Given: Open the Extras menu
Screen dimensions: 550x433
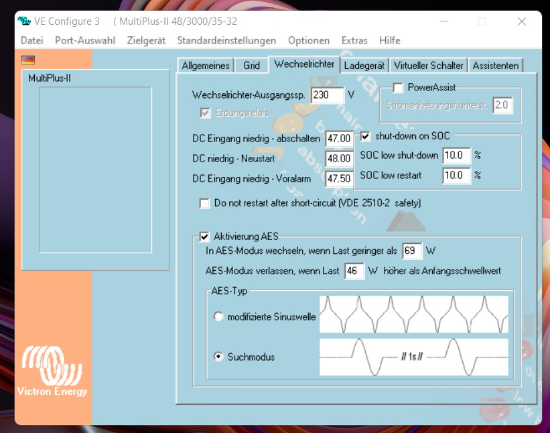Looking at the screenshot, I should click(354, 40).
